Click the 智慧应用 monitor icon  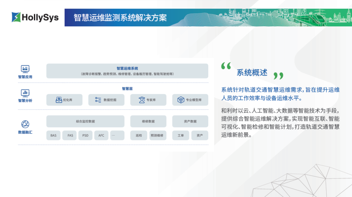pyautogui.click(x=25, y=69)
